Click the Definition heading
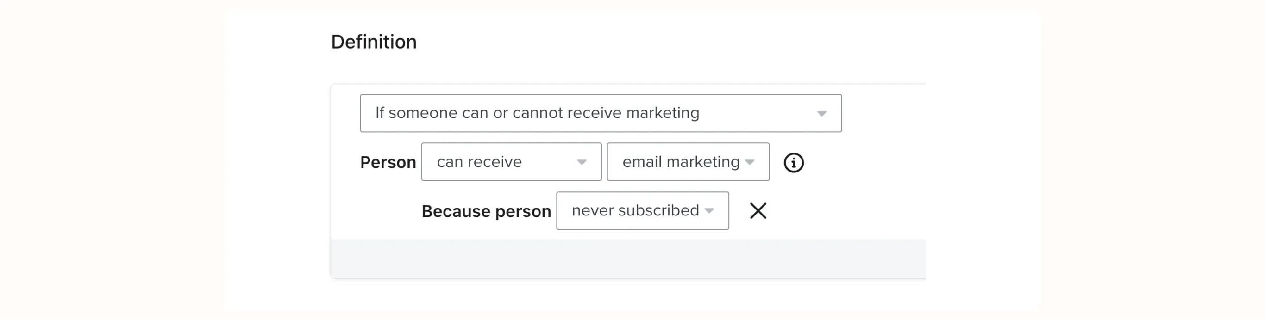The width and height of the screenshot is (1265, 319). point(374,42)
